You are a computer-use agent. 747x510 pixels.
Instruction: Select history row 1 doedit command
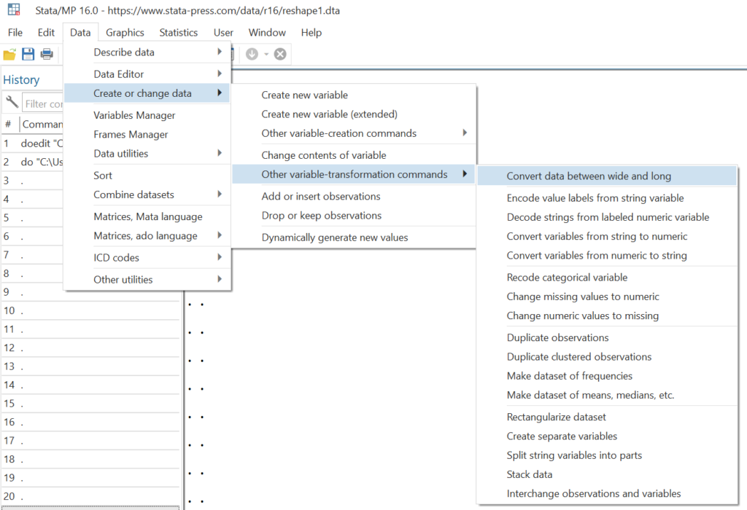[32, 144]
